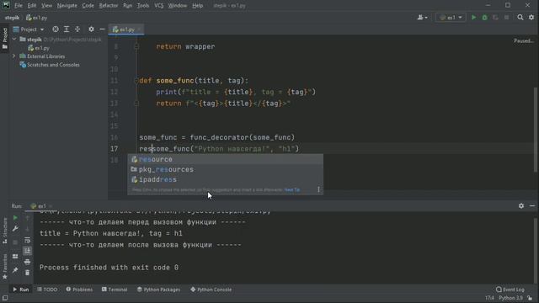Expand all in the Project panel
Image resolution: width=539 pixels, height=303 pixels.
pos(67,29)
